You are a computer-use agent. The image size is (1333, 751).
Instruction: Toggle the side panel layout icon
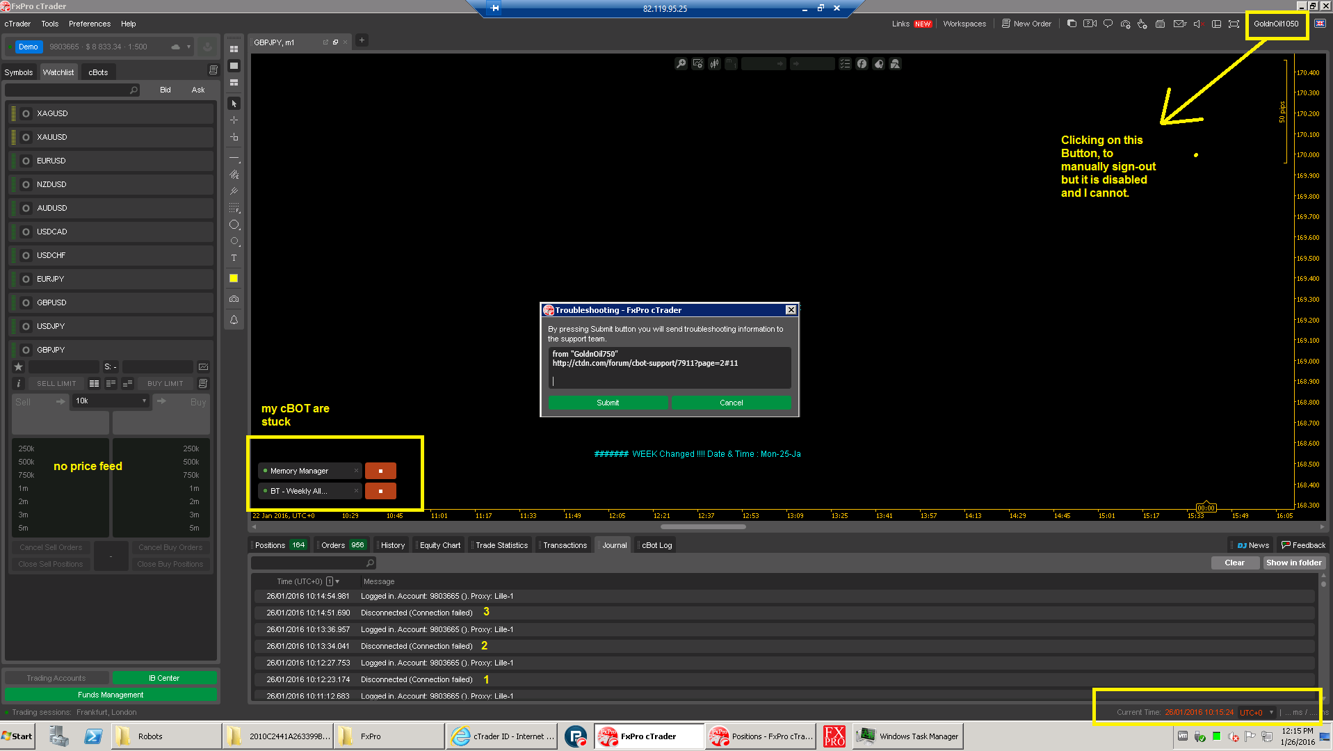1216,24
